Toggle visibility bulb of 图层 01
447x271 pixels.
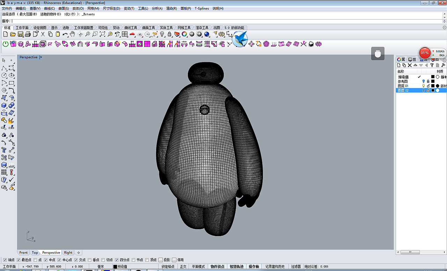click(424, 86)
